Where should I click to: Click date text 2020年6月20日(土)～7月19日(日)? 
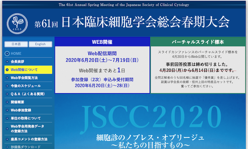pos(102,60)
